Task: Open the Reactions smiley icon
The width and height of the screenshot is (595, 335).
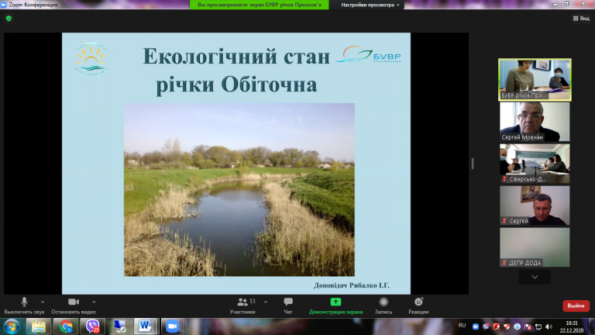Action: (x=418, y=302)
